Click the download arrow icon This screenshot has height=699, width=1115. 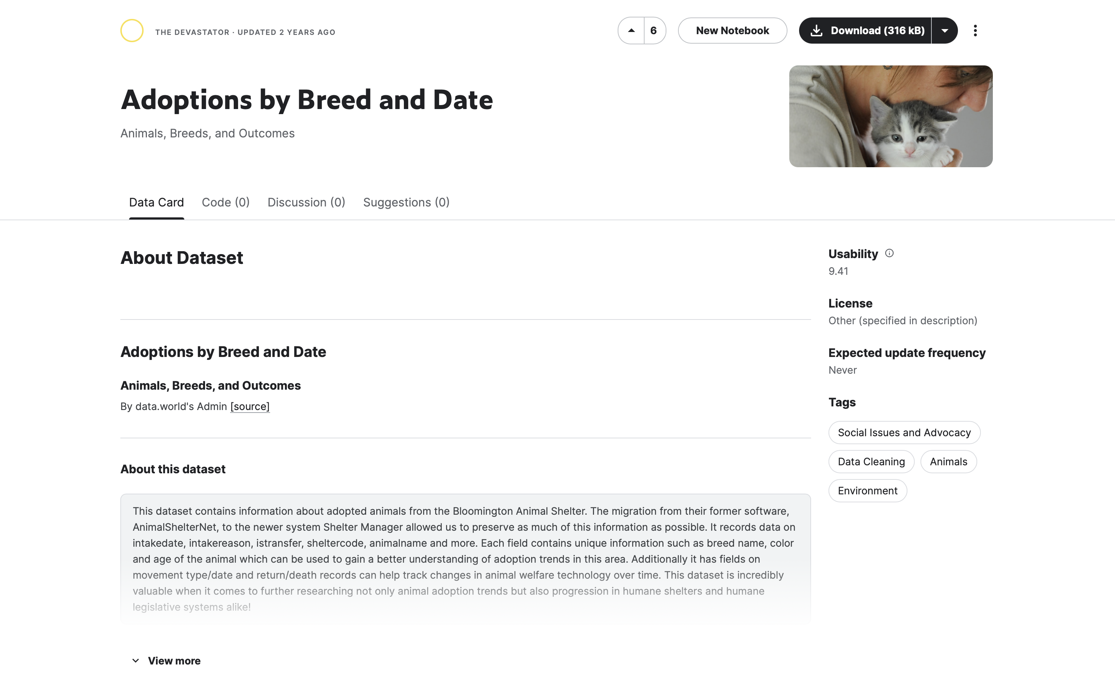pyautogui.click(x=817, y=31)
